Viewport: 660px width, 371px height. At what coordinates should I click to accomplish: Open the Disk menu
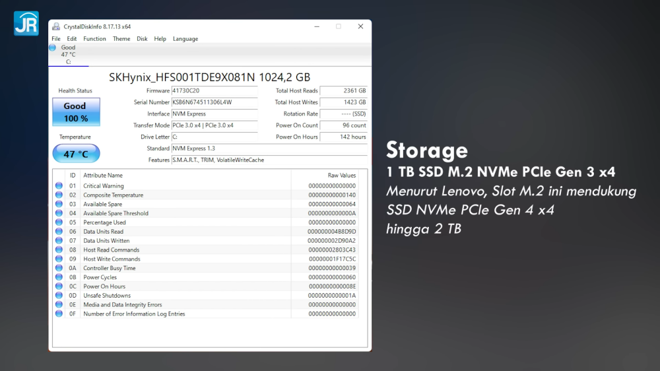coord(142,39)
